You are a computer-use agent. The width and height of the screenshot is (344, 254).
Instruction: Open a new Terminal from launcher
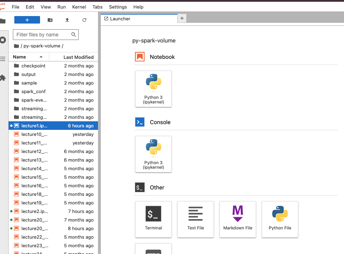(x=153, y=219)
